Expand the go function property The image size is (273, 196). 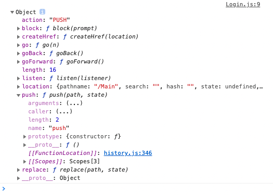tap(18, 45)
